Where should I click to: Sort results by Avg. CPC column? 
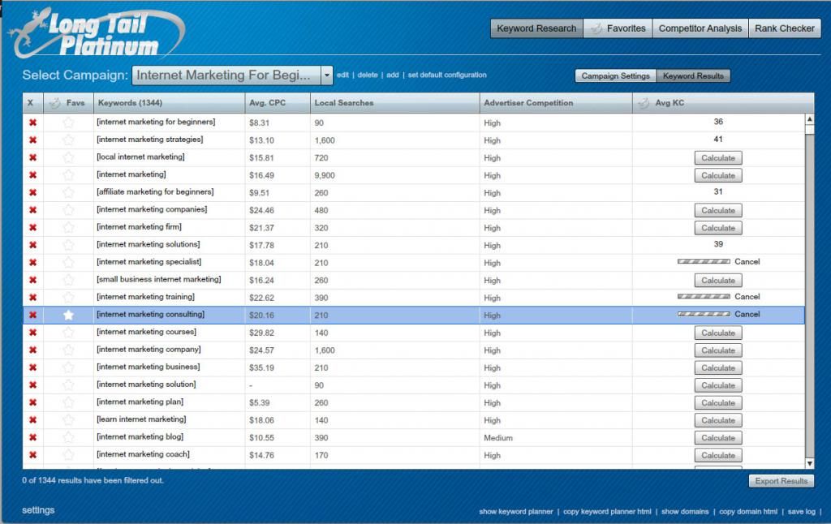278,103
